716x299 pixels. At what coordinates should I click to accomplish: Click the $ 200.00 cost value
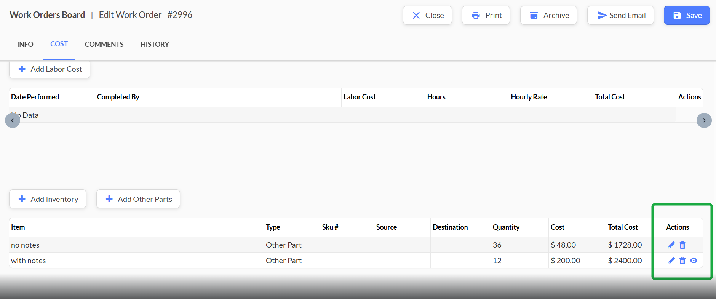(x=566, y=261)
